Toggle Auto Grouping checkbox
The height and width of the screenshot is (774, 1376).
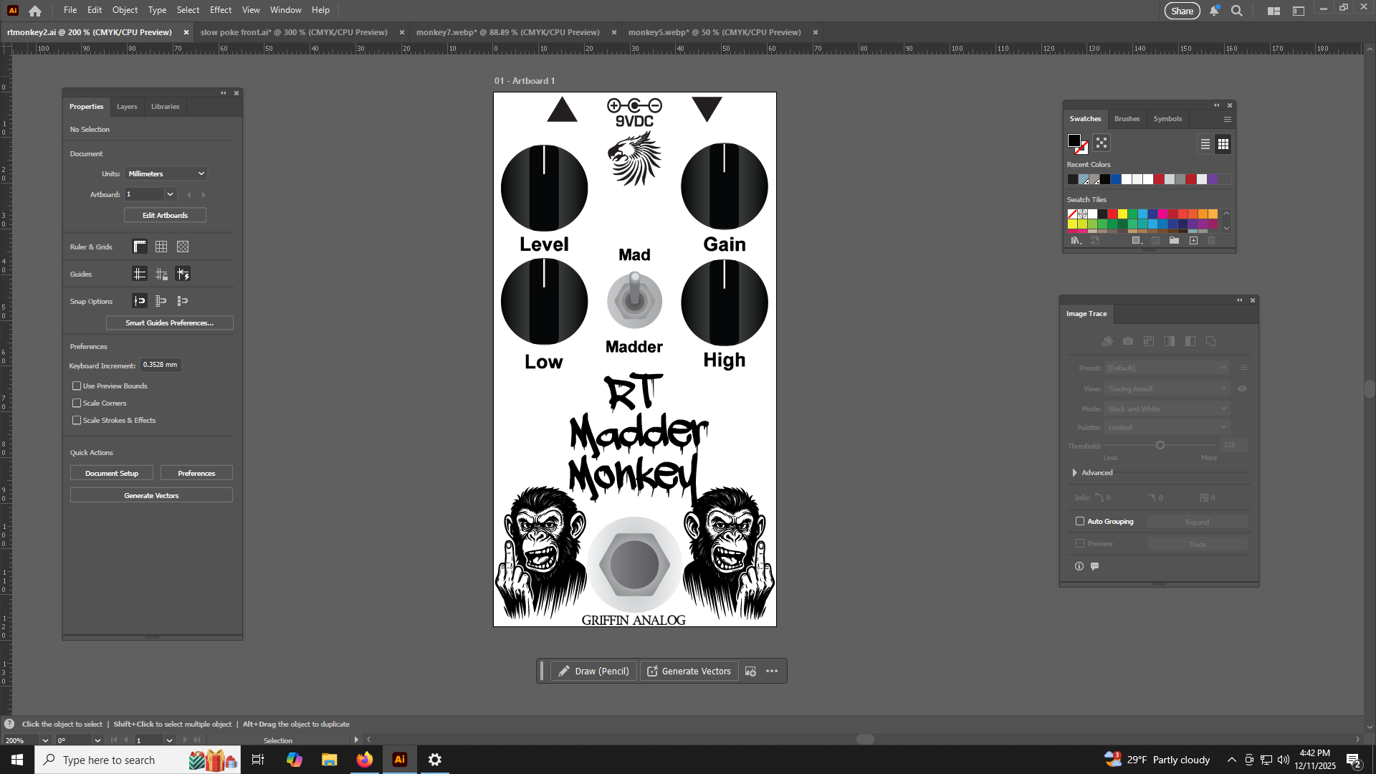pos(1080,522)
